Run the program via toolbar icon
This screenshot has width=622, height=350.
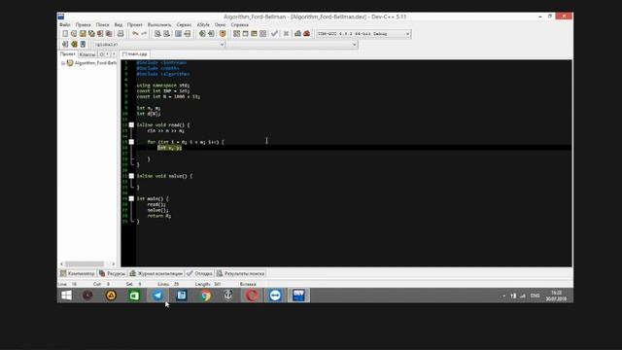(x=245, y=34)
